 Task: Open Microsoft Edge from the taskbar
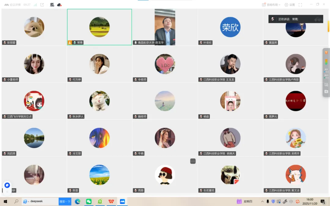(x=78, y=202)
